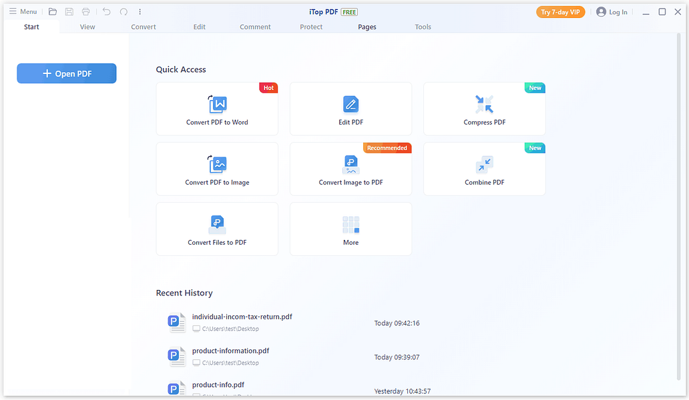The image size is (689, 400).
Task: Open individual-incom-tax-return.pdf from recent history
Action: click(242, 317)
